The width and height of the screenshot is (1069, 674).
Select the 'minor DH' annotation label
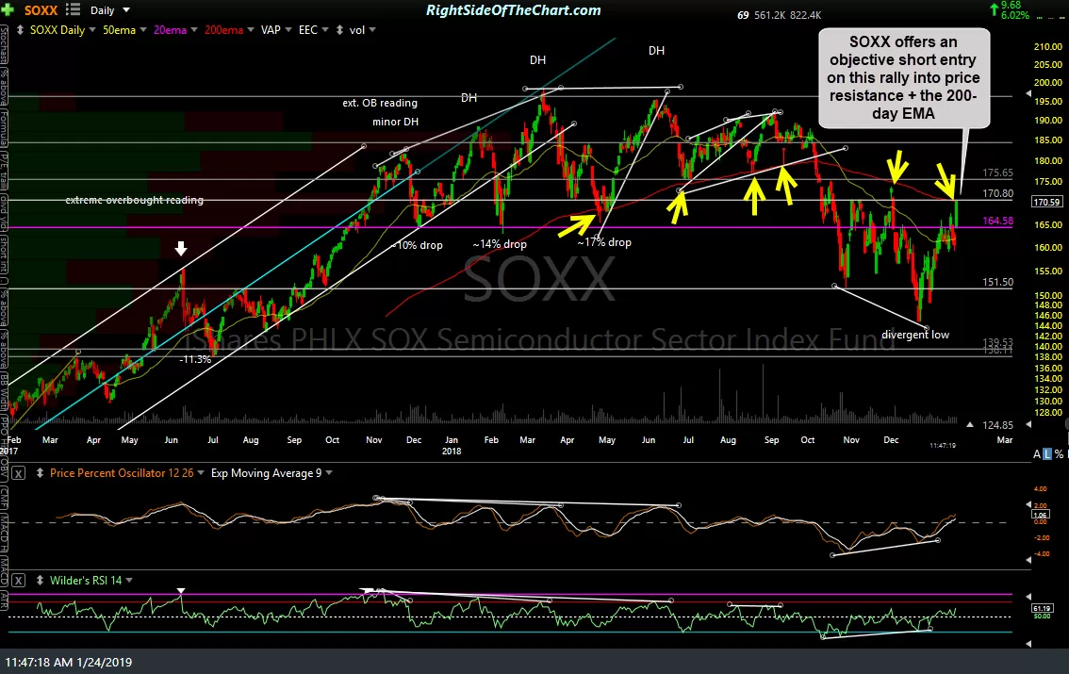click(x=395, y=122)
